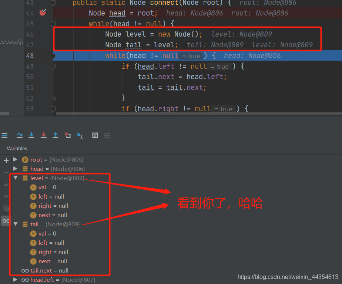Click the threads/frames hamburger icon left of toolbar
Viewport: 342px width, 284px height.
pyautogui.click(x=4, y=135)
